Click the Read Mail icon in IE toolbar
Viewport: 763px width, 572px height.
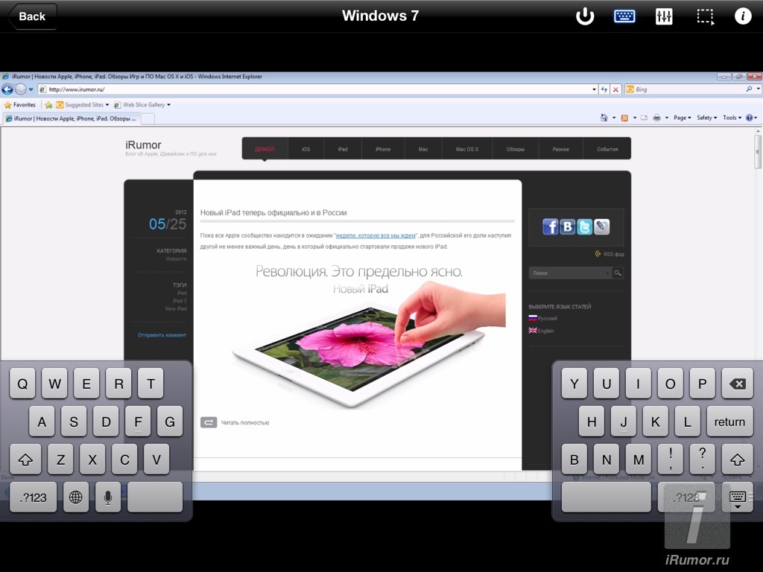(644, 118)
